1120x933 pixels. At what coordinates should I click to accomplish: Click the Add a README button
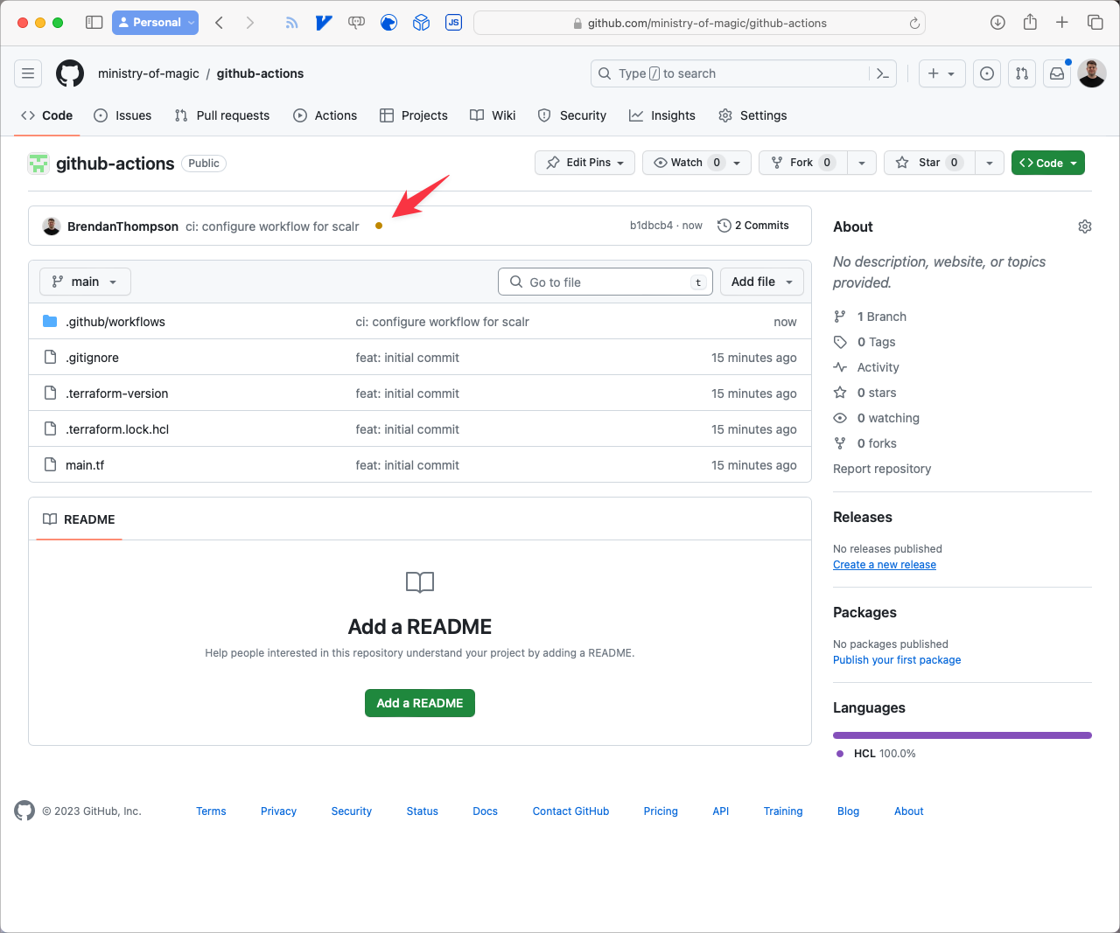pos(420,703)
